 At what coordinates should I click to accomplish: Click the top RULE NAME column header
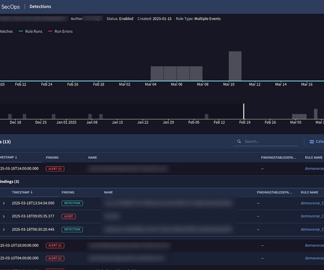click(314, 158)
